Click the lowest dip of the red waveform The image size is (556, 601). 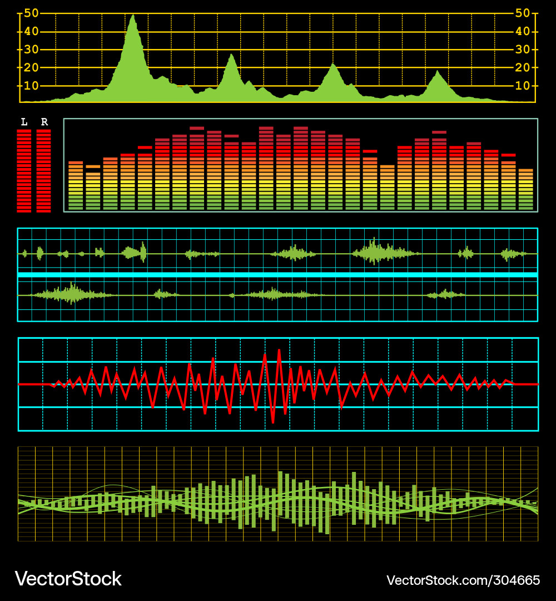[x=272, y=422]
